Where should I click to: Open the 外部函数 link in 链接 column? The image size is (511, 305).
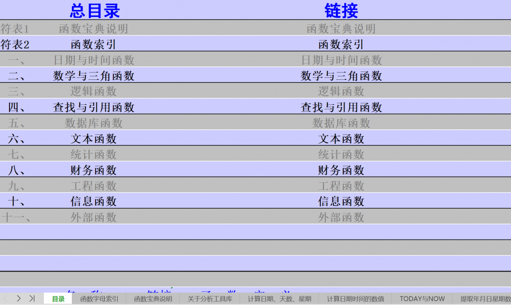(341, 217)
